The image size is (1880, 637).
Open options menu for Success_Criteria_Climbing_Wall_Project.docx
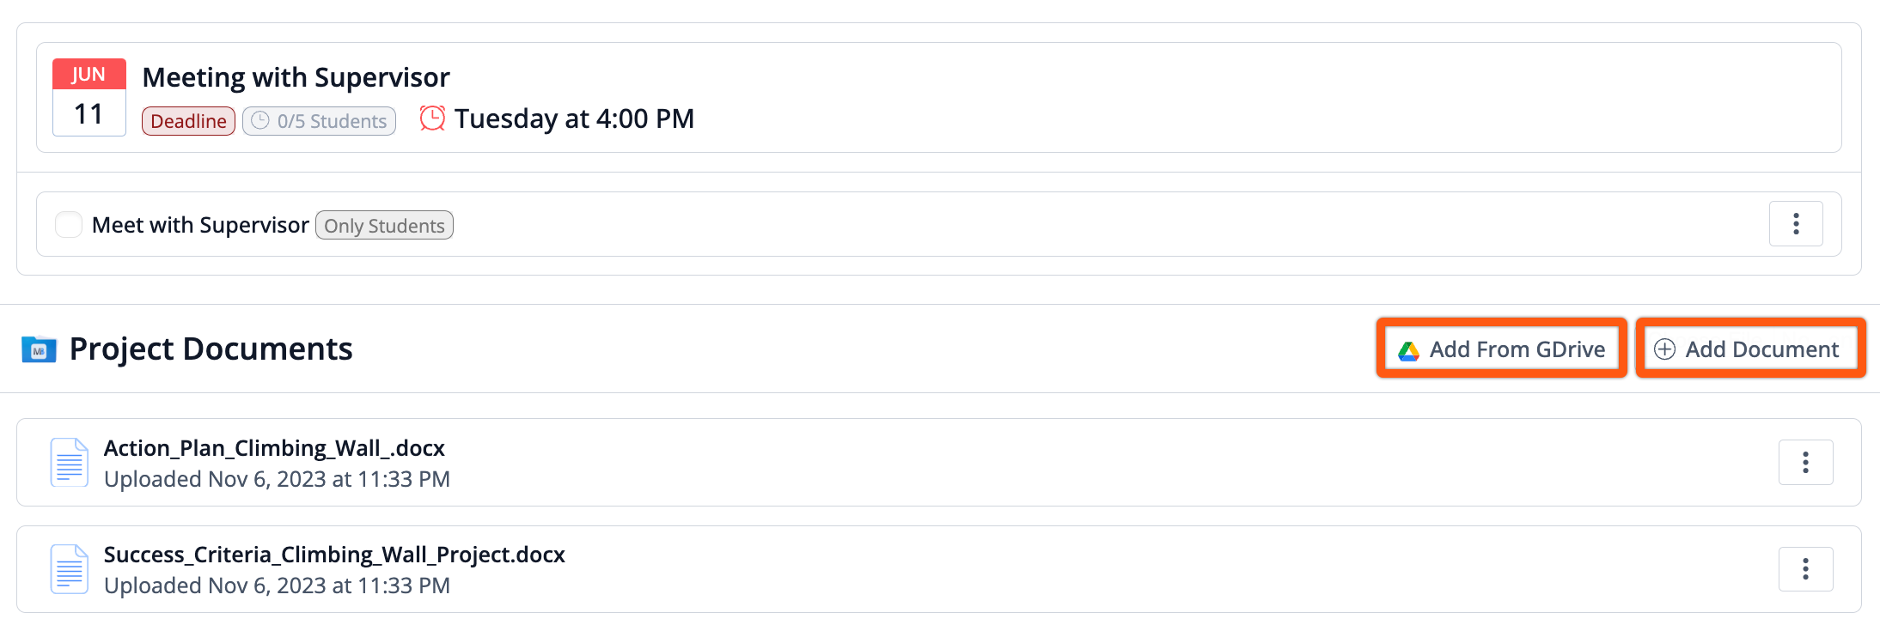coord(1805,569)
